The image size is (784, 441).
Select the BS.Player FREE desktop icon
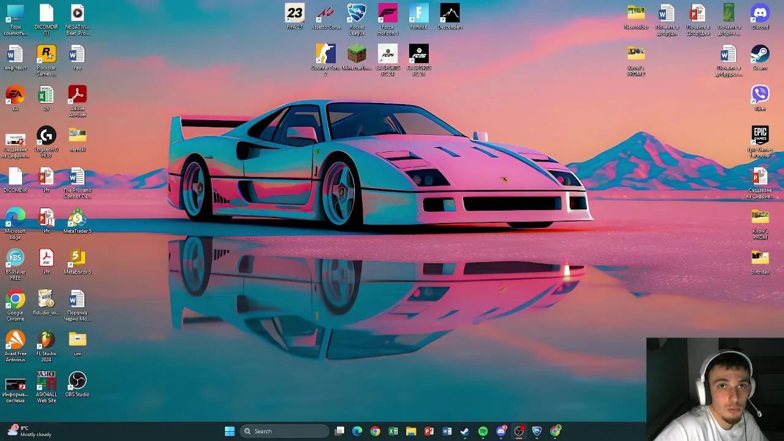15,265
